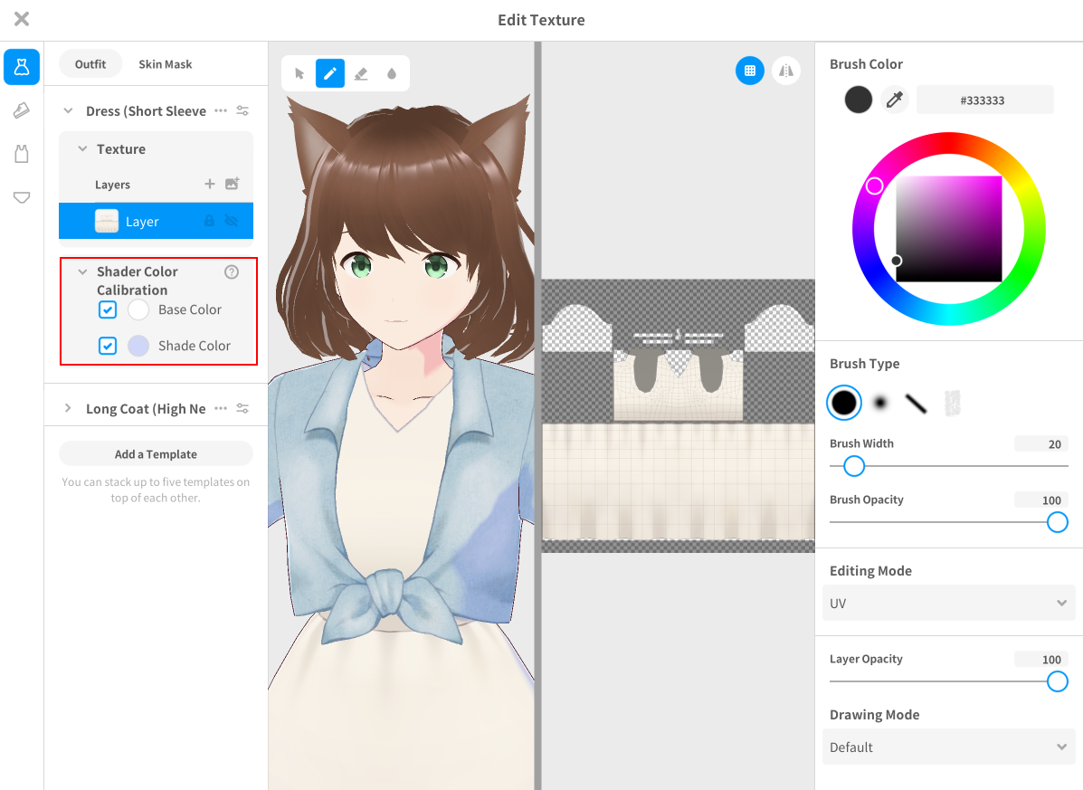Click the brush color hex field
1083x790 pixels.
984,100
